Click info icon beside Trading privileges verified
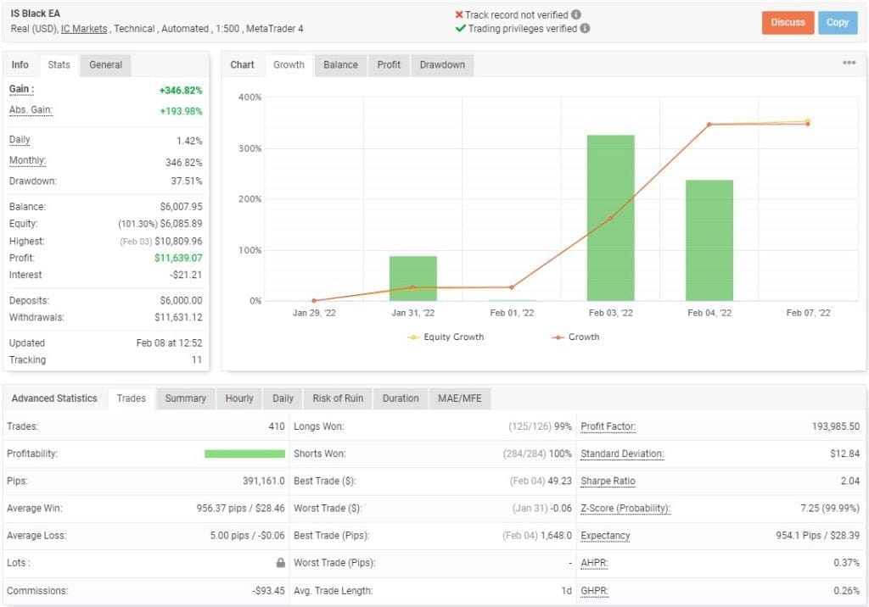The height and width of the screenshot is (607, 869). coord(583,29)
